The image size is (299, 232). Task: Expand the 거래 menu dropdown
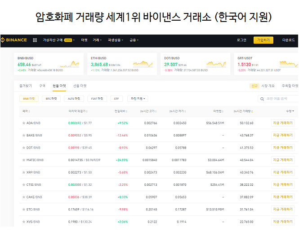pos(97,40)
